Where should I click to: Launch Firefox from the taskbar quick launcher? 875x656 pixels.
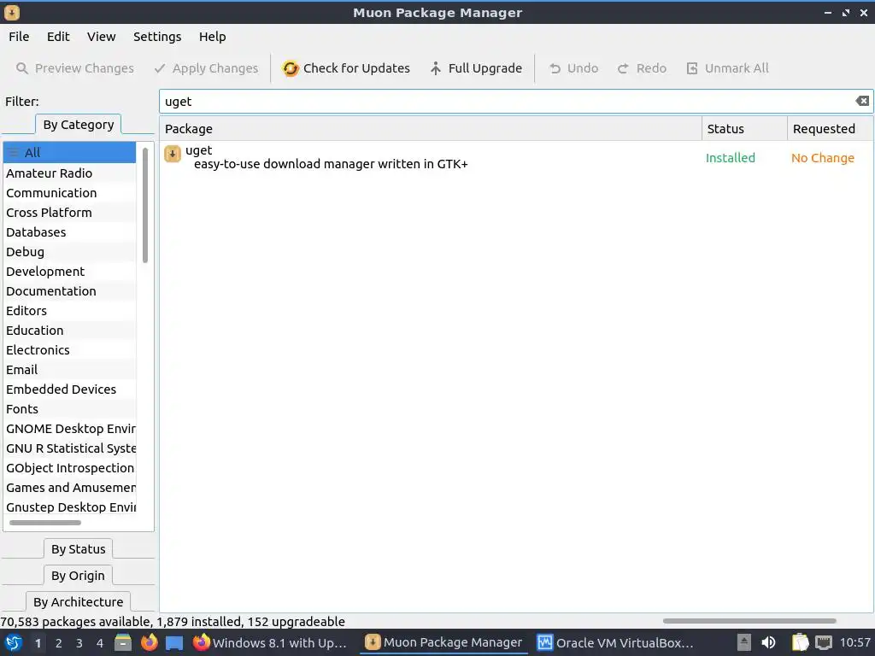(x=149, y=642)
